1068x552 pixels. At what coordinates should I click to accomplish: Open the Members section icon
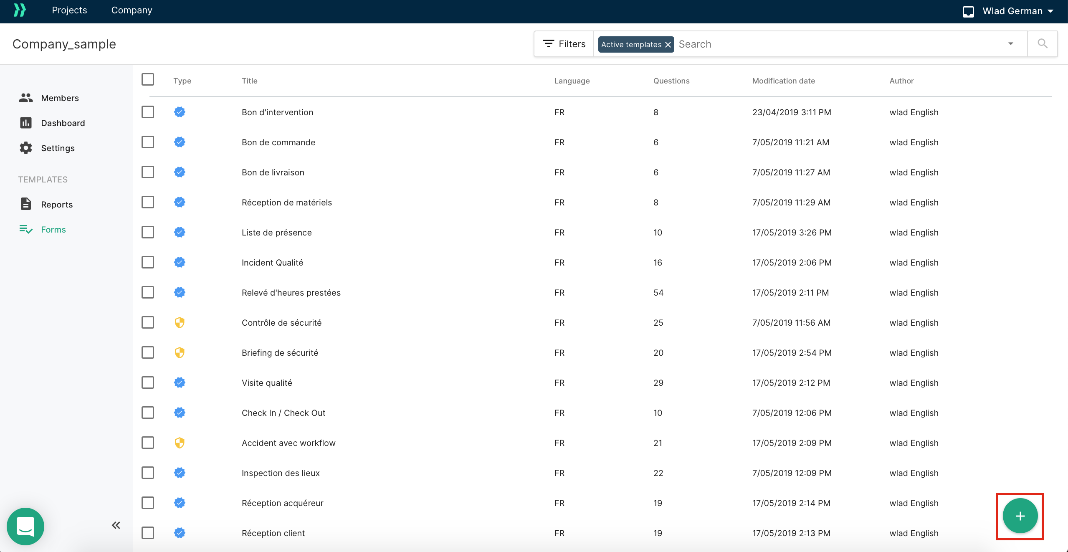(26, 98)
